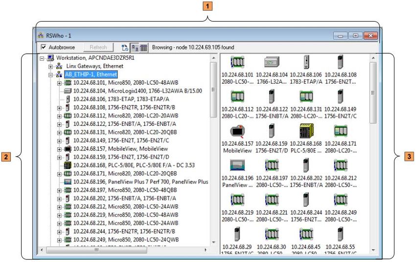The height and width of the screenshot is (262, 416).
Task: Expand 10.224.68.157 MobileView node
Action: tap(59, 149)
